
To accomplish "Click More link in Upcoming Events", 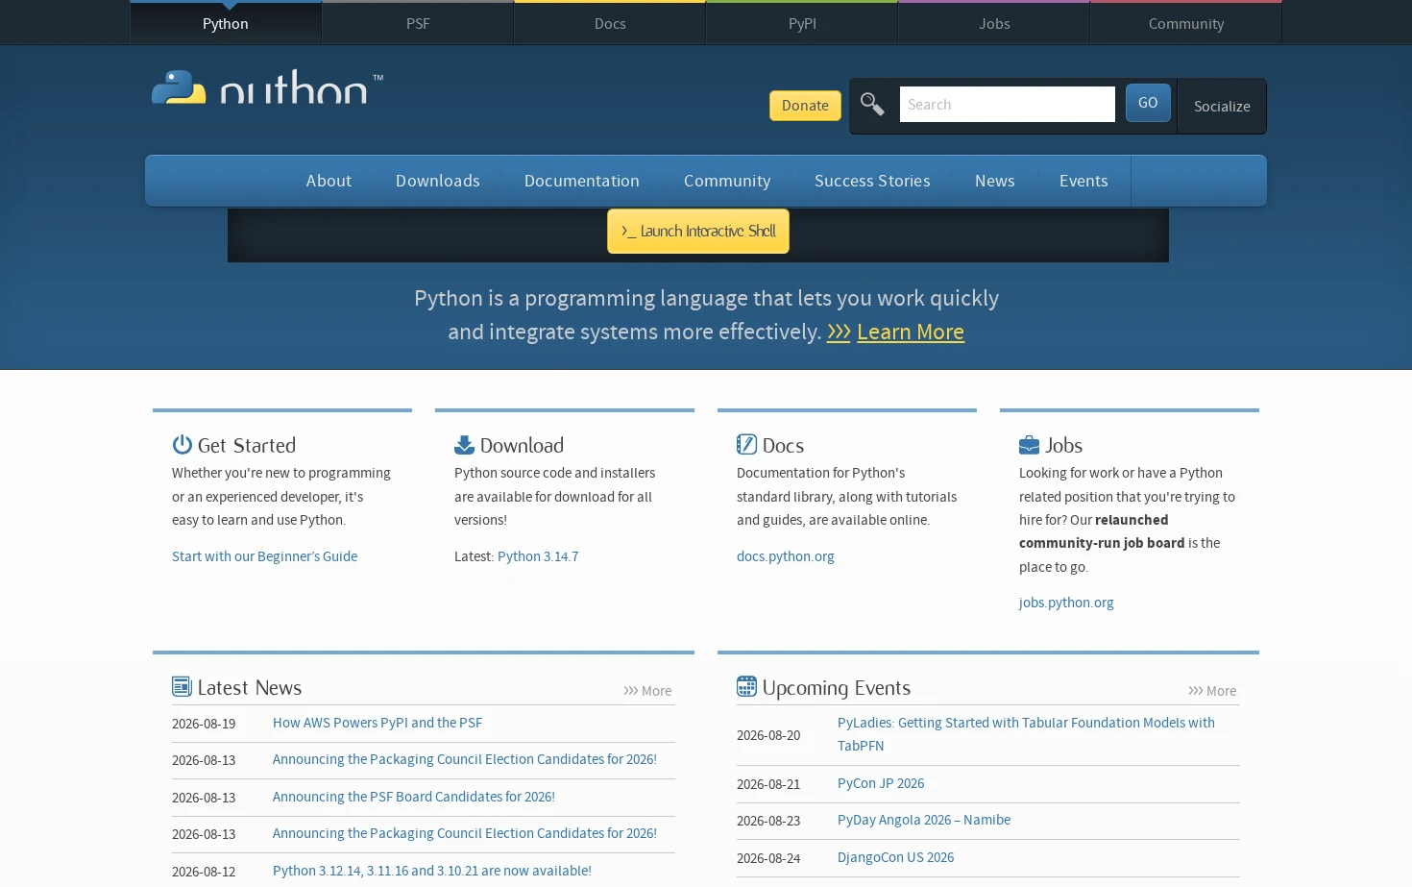I will [x=1212, y=691].
